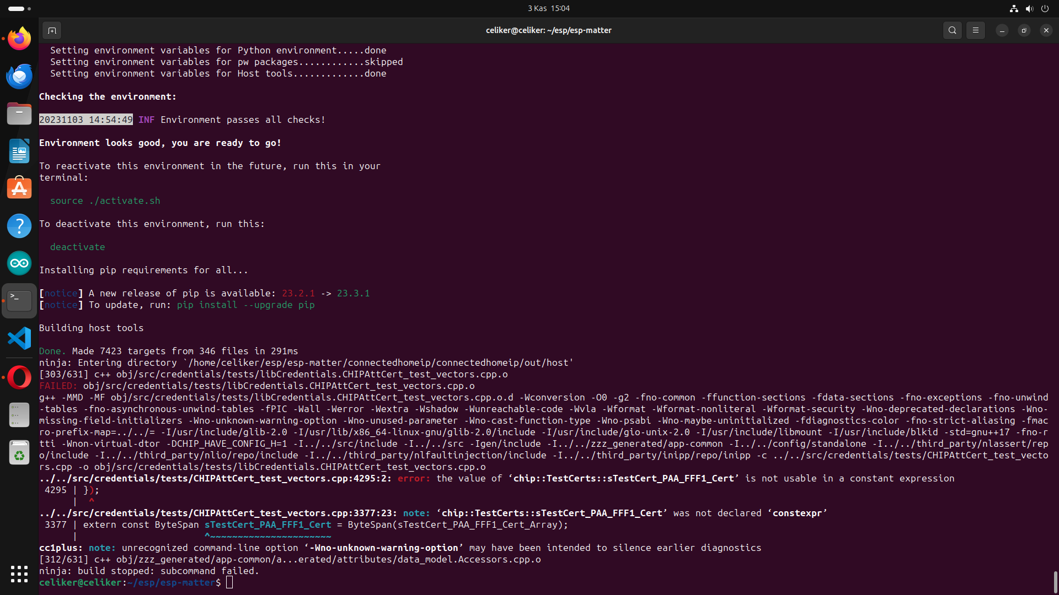This screenshot has width=1059, height=595.
Task: Click 'Done. Made 7423 targets' line
Action: pyautogui.click(x=169, y=351)
